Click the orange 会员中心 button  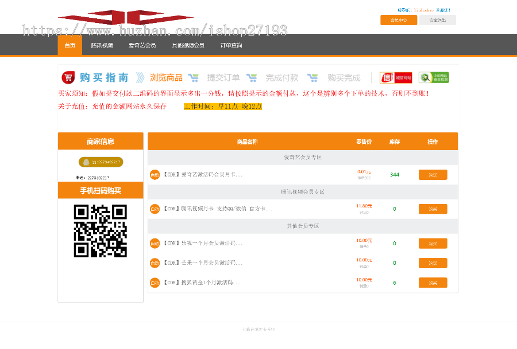coord(399,20)
